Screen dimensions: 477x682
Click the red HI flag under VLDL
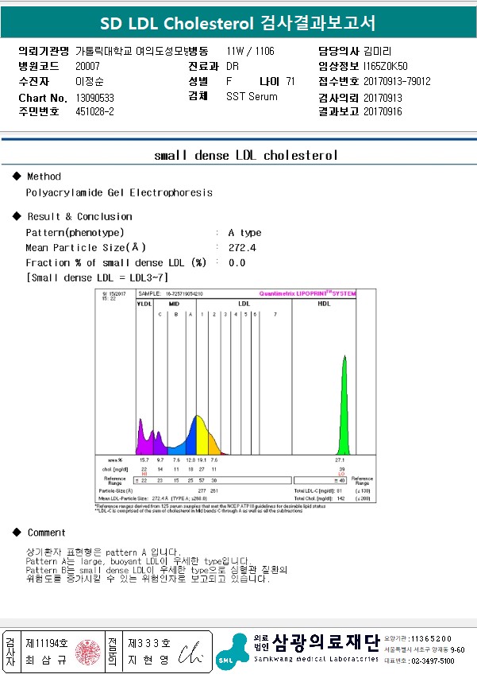[x=144, y=474]
